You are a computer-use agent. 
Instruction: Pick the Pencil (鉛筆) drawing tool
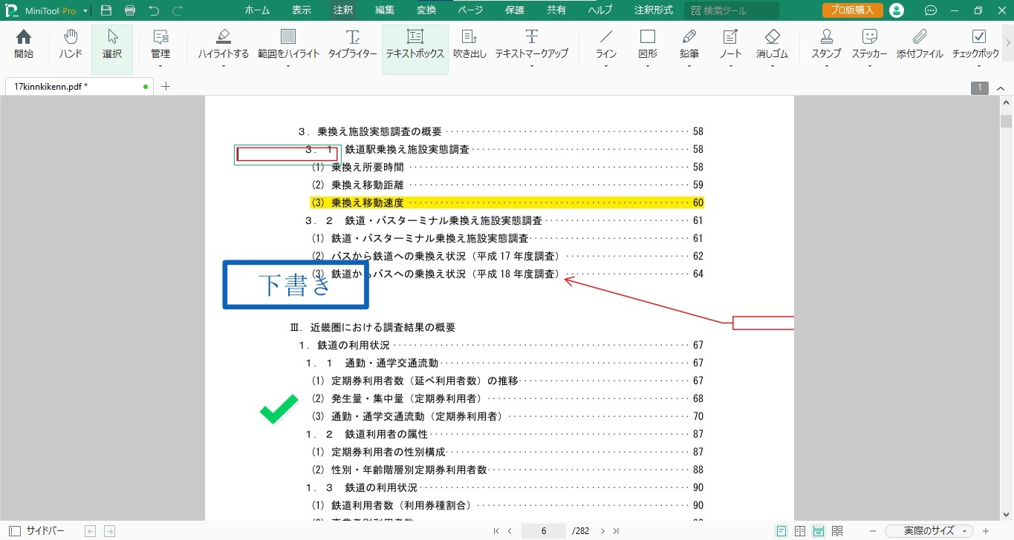tap(689, 43)
